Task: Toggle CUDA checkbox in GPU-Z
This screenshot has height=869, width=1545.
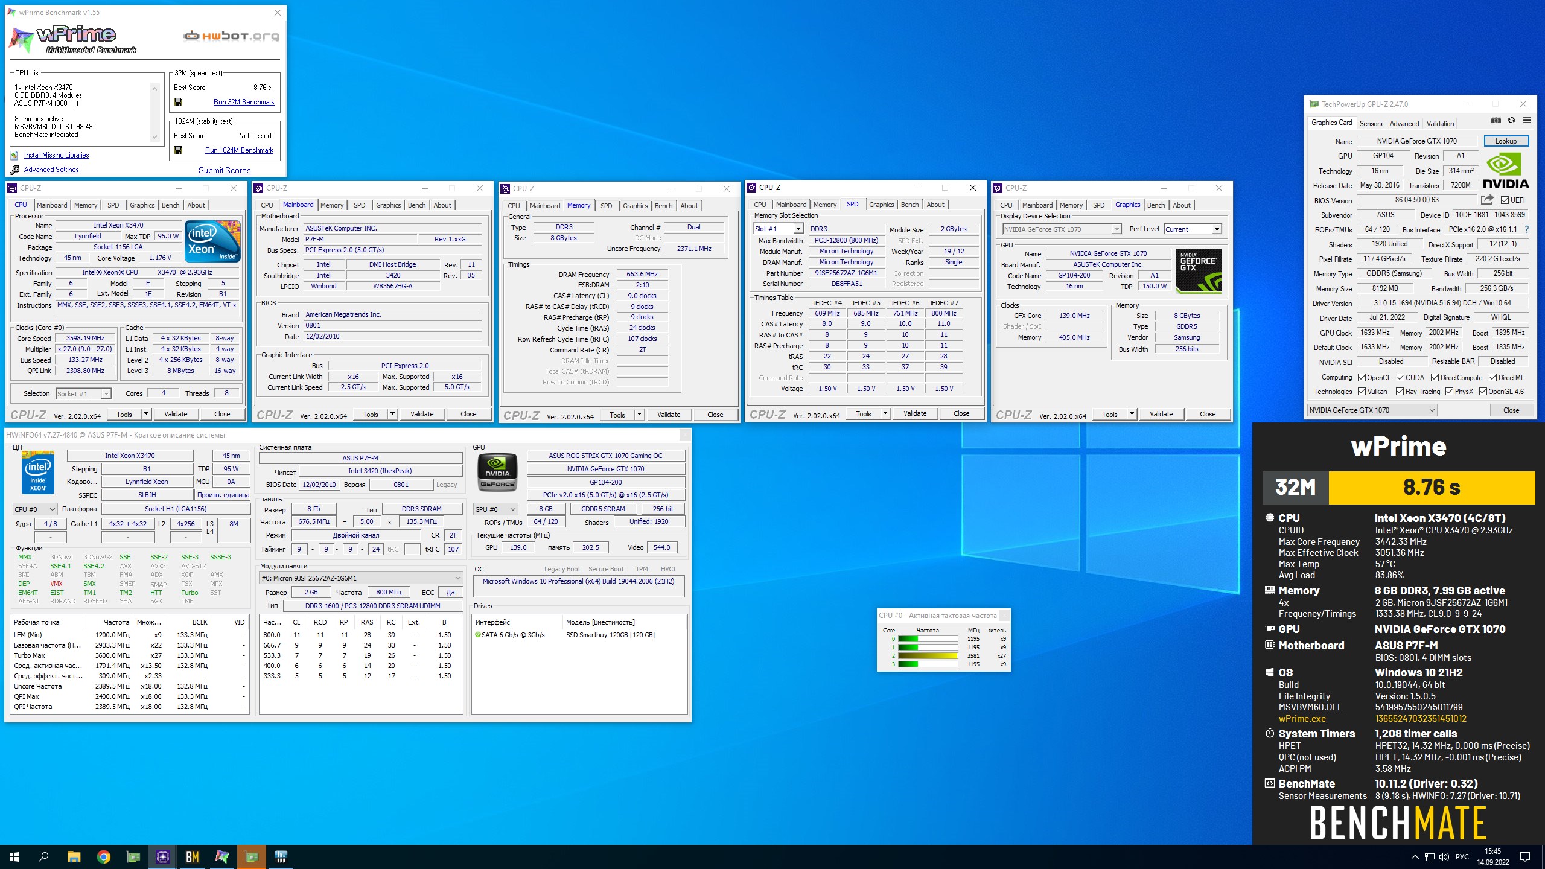Action: point(1400,378)
